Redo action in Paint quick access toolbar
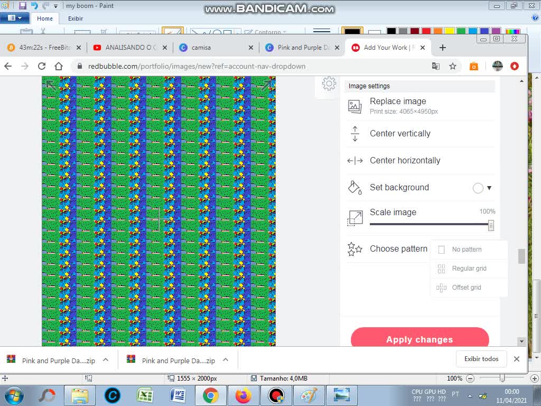Viewport: 541px width, 406px height. pos(45,6)
